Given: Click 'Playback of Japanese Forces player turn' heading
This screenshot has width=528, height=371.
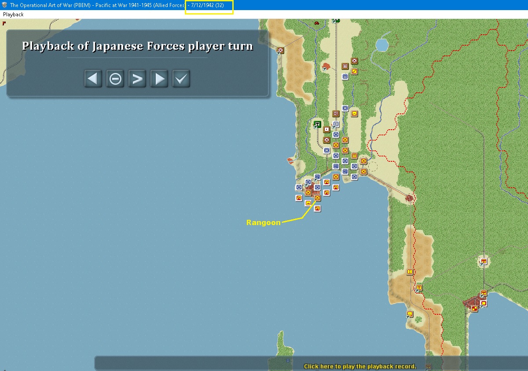Looking at the screenshot, I should pyautogui.click(x=137, y=46).
